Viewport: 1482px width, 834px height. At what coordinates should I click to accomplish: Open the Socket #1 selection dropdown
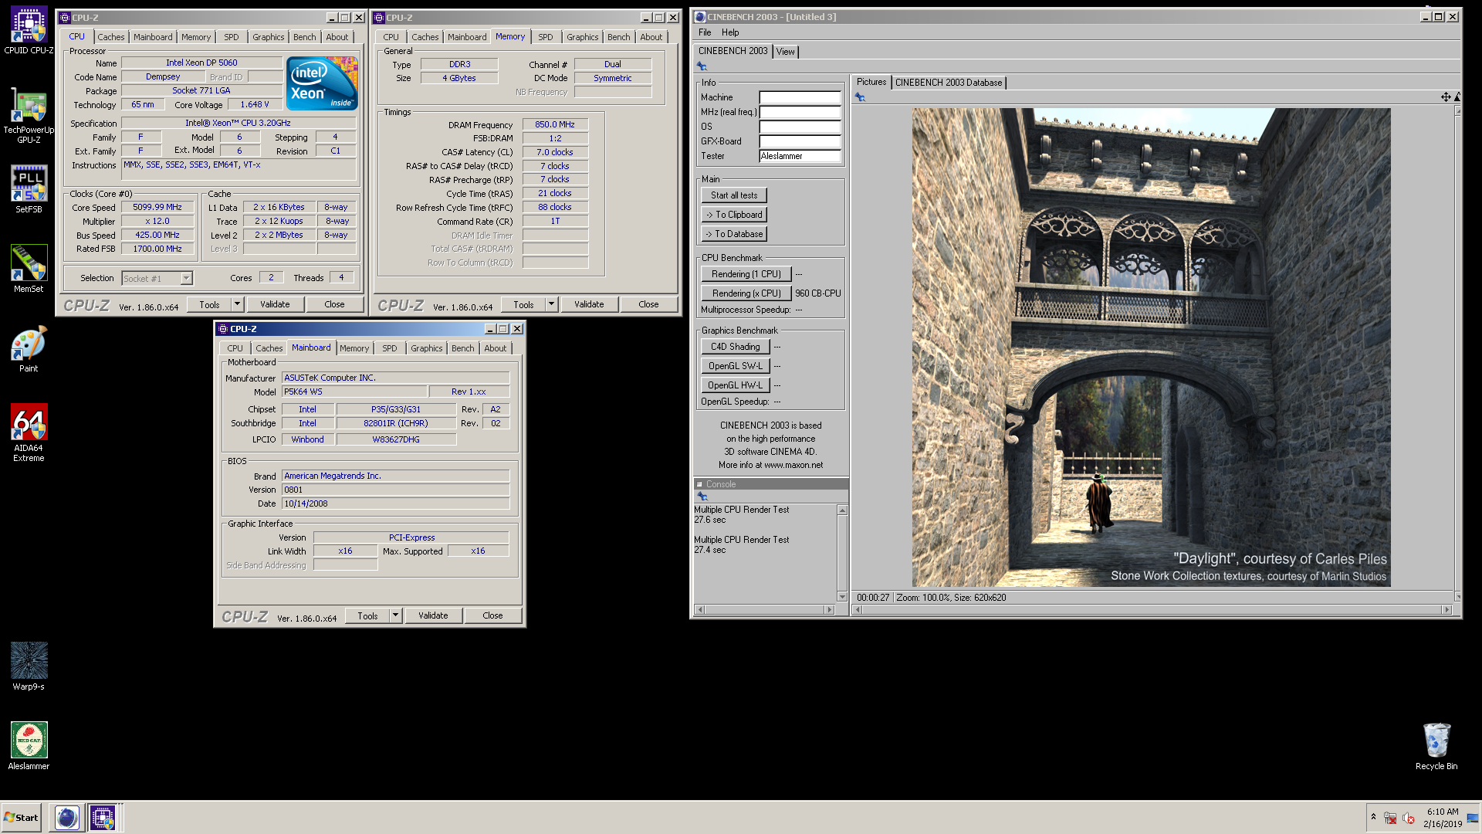pyautogui.click(x=186, y=279)
